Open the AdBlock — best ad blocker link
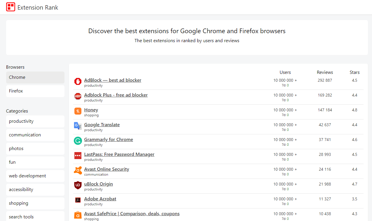 click(x=113, y=80)
